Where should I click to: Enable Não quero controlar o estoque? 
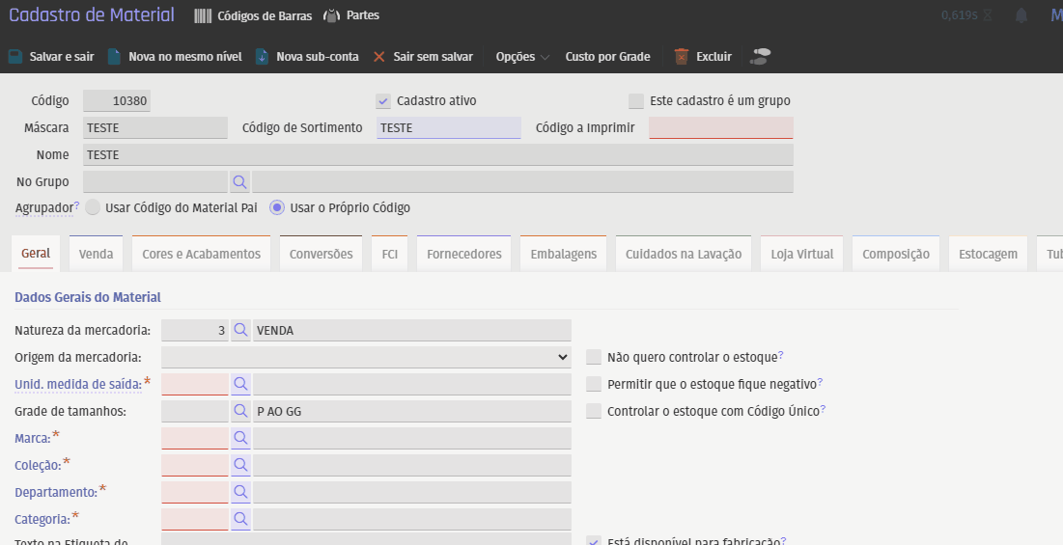click(594, 357)
